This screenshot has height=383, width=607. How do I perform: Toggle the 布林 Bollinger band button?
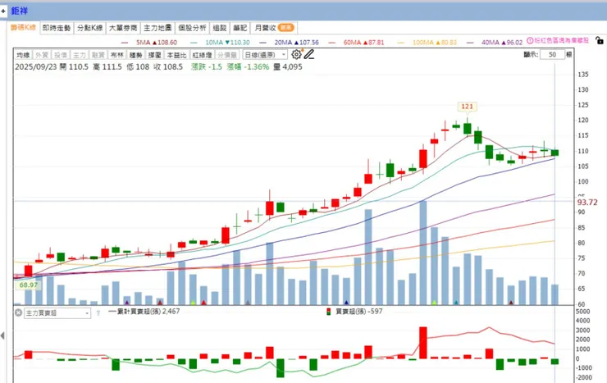[x=117, y=55]
